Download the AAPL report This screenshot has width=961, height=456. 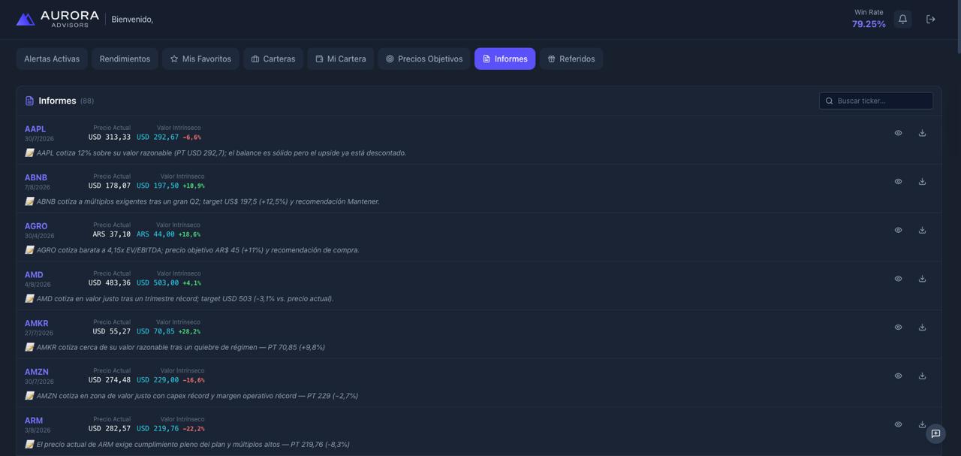point(922,133)
